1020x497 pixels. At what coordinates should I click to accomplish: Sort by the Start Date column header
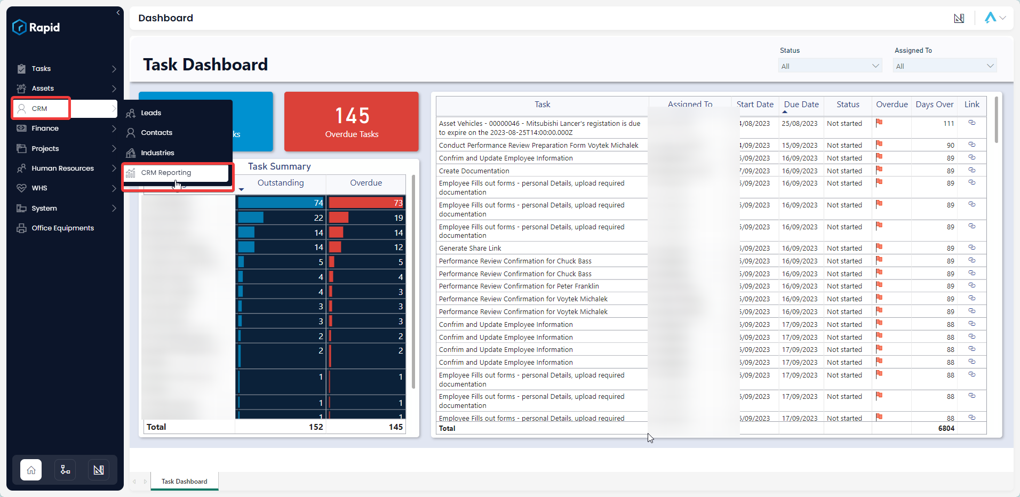(x=755, y=105)
